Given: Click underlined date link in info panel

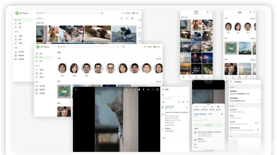Looking at the screenshot, I should pyautogui.click(x=170, y=106).
